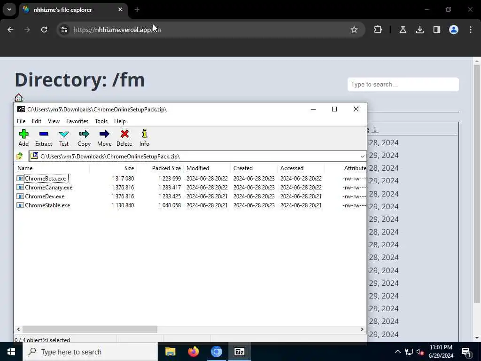Open Chrome Labs flask icon
The width and height of the screenshot is (481, 361).
(403, 30)
